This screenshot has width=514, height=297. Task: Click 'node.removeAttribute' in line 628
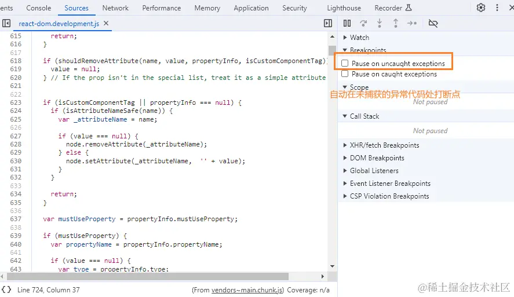click(104, 144)
